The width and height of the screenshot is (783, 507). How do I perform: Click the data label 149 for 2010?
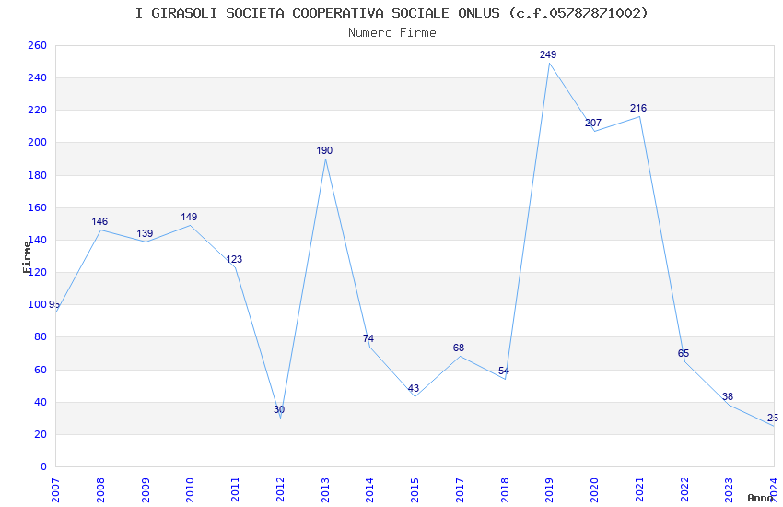point(189,217)
